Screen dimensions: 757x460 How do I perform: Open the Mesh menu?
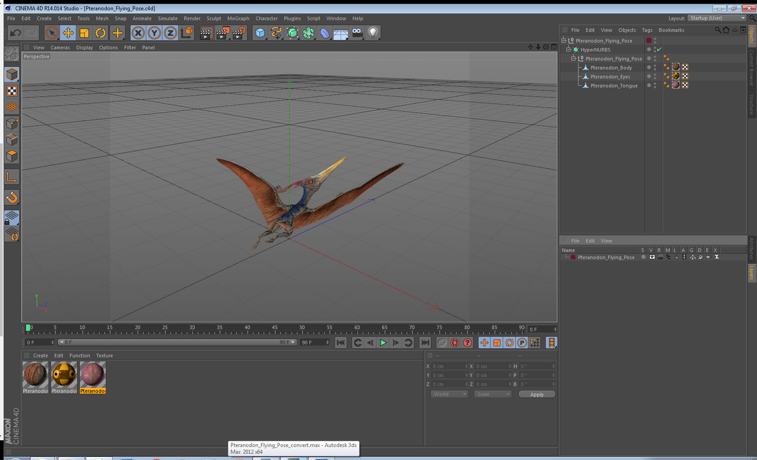click(x=102, y=18)
